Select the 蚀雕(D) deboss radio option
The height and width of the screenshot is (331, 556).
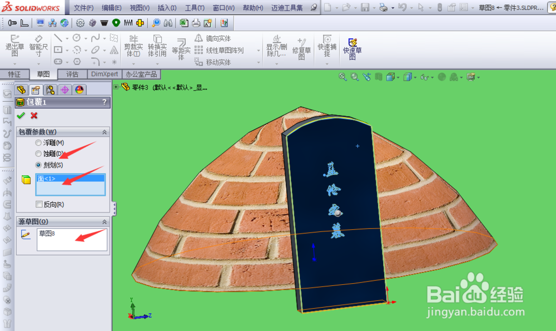click(x=38, y=154)
